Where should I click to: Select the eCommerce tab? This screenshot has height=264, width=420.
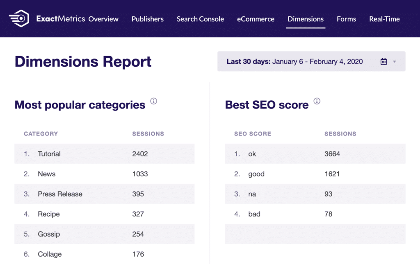(256, 19)
